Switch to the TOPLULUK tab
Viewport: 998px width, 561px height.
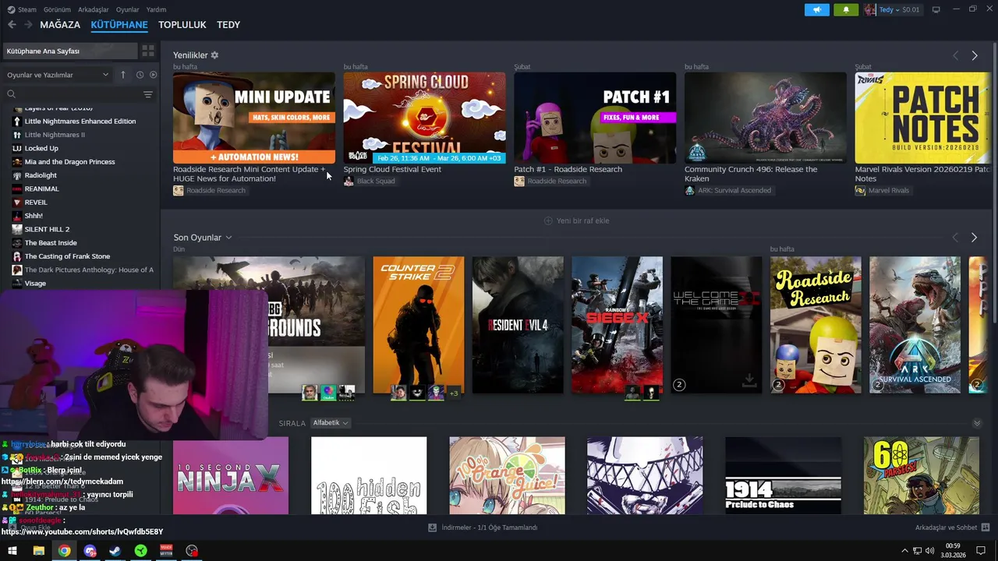coord(182,25)
